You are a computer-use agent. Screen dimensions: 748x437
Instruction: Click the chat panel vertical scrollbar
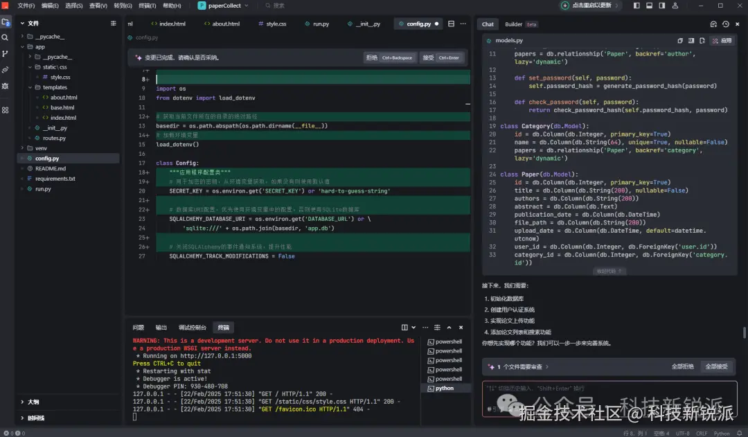(x=744, y=332)
